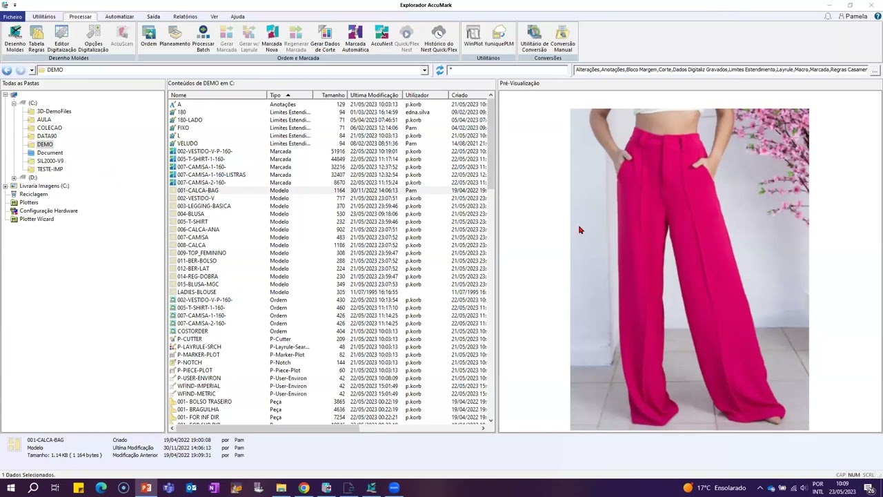Launch AccuNest from the ribbon
883x497 pixels.
coord(381,37)
